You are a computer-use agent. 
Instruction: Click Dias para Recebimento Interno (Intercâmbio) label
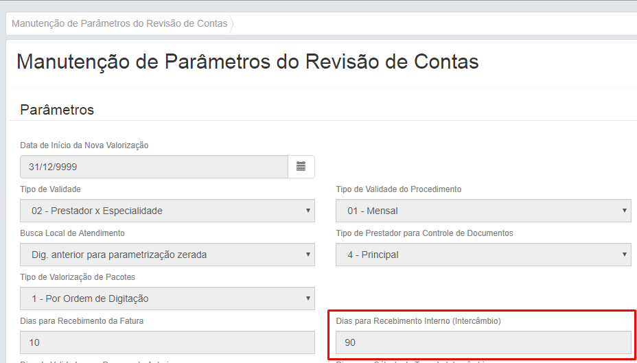pos(419,320)
